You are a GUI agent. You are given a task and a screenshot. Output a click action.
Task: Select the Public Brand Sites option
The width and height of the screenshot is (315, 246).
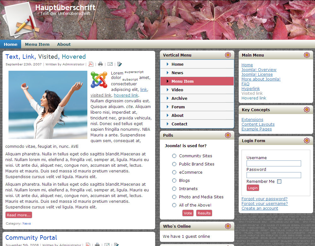click(174, 164)
